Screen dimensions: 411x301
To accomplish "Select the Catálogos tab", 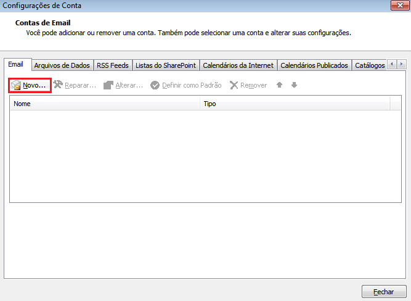I will 370,65.
